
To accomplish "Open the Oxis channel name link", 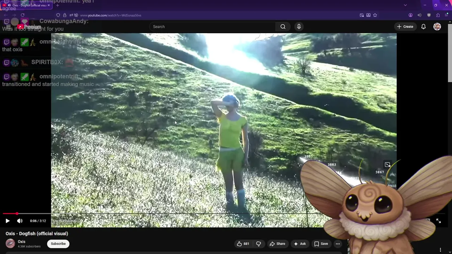I will 22,242.
